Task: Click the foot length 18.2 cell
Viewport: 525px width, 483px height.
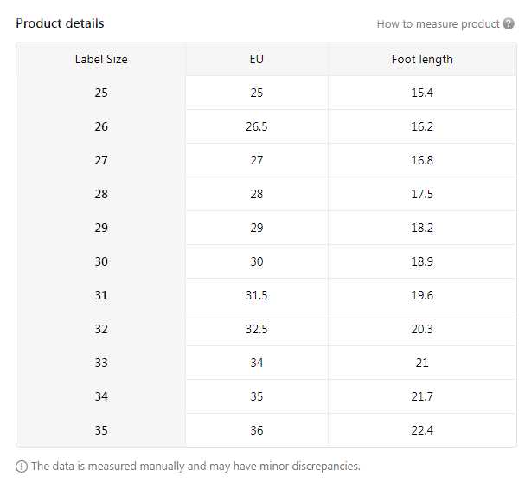Action: click(x=422, y=228)
